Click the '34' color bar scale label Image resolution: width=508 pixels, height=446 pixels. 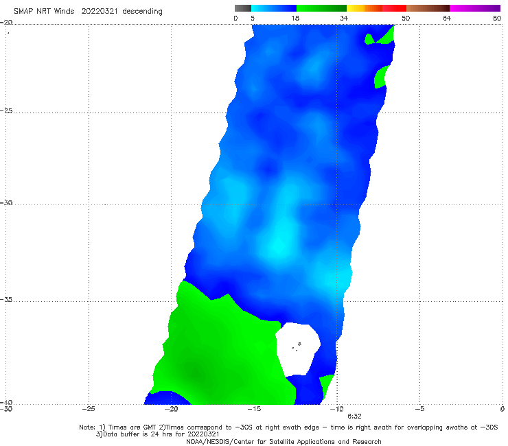(344, 18)
